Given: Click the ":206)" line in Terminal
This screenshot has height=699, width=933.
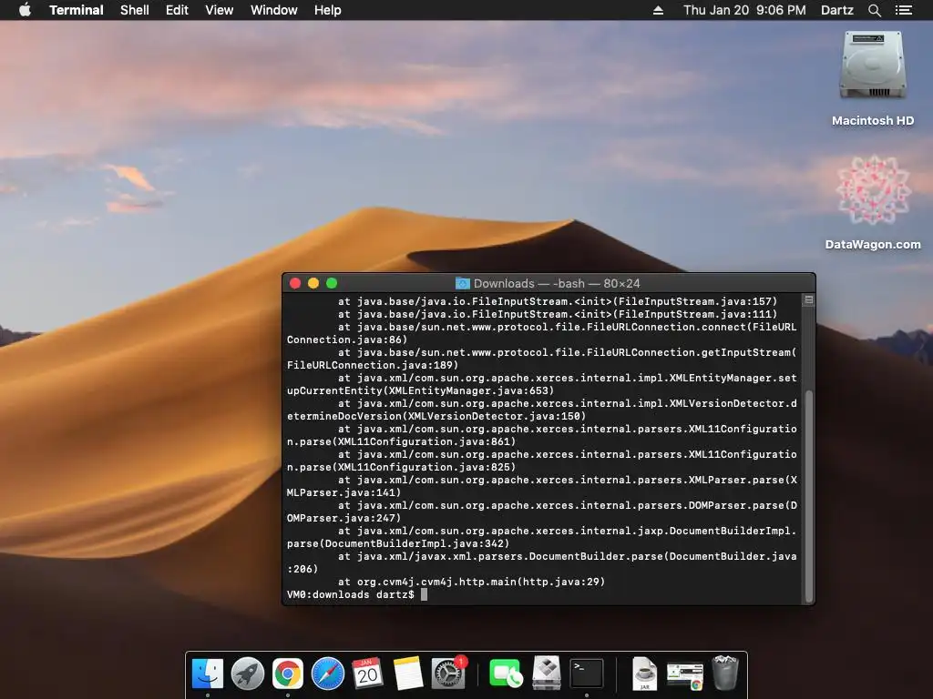Looking at the screenshot, I should tap(302, 570).
